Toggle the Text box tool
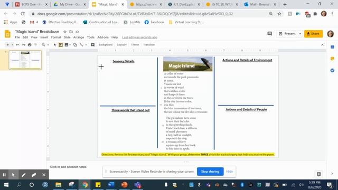 [x=61, y=45]
